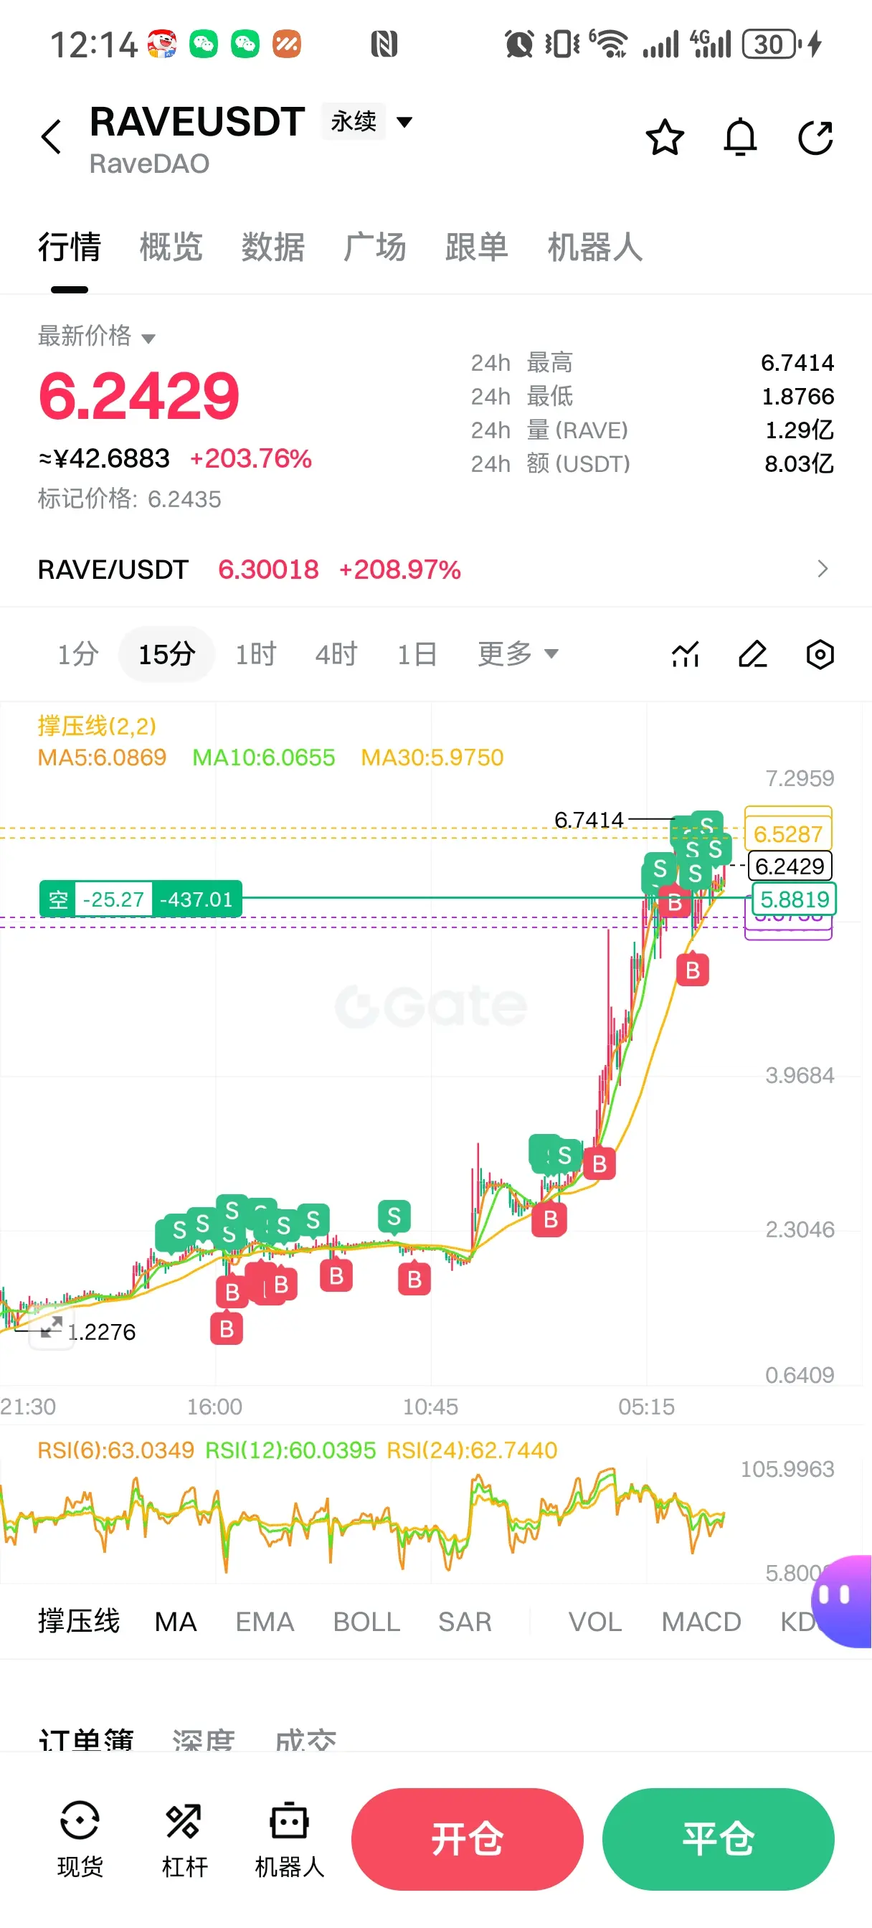872x1928 pixels.
Task: Add RAVEUSDT to favorites with star icon
Action: click(665, 137)
